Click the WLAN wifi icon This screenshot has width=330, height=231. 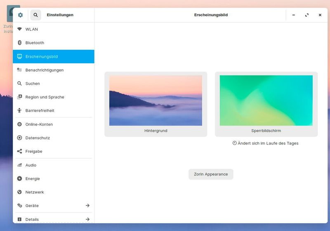click(19, 29)
